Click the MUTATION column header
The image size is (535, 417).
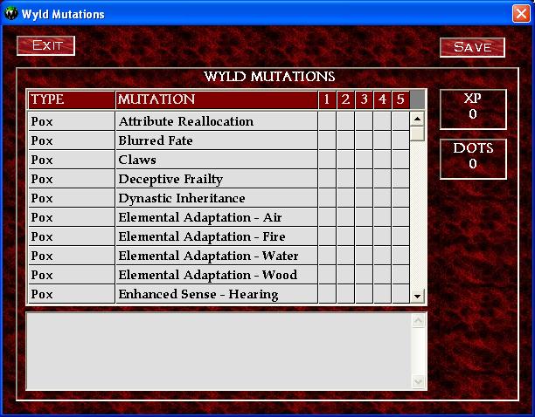click(215, 99)
